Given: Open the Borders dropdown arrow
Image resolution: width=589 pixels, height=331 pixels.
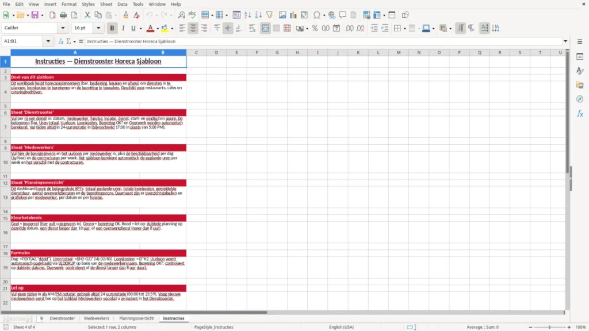Looking at the screenshot, I should click(x=404, y=29).
